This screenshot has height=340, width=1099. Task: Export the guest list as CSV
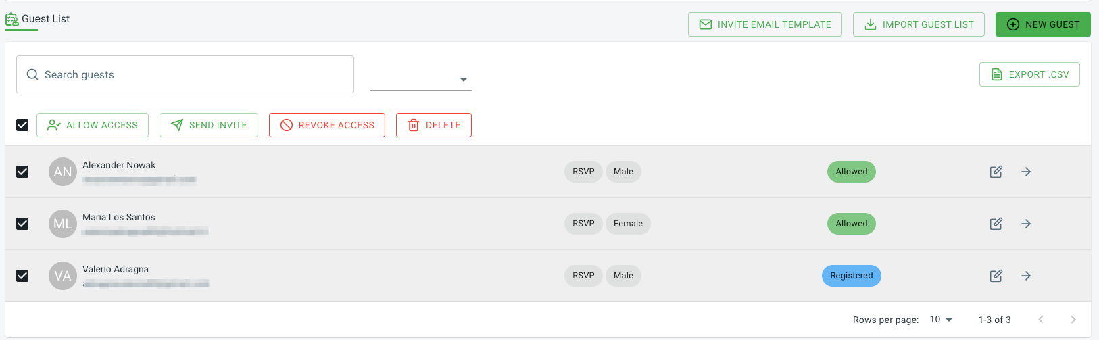pos(1029,74)
